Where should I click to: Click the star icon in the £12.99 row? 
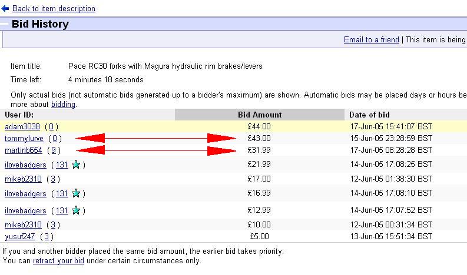(75, 210)
